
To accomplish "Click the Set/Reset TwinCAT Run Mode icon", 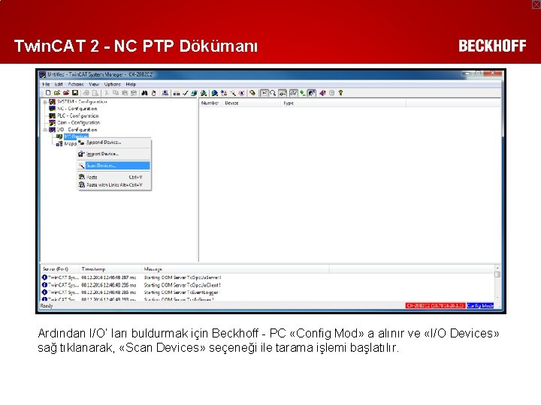I will [204, 93].
